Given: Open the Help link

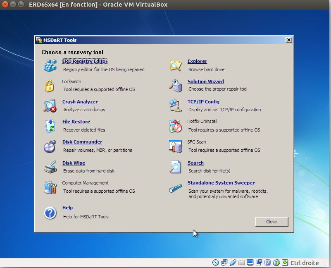Looking at the screenshot, I should coord(67,208).
